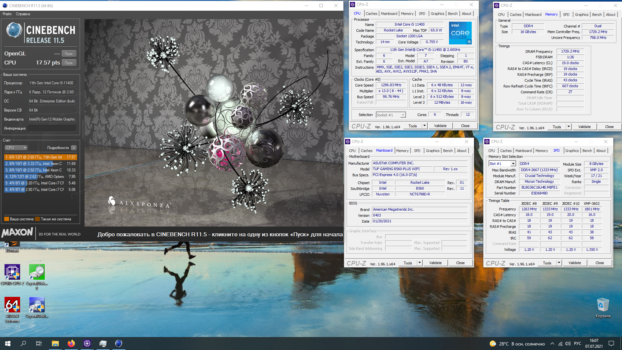Open CrystalDiskMark desktop shortcut
The height and width of the screenshot is (350, 622).
click(x=37, y=307)
